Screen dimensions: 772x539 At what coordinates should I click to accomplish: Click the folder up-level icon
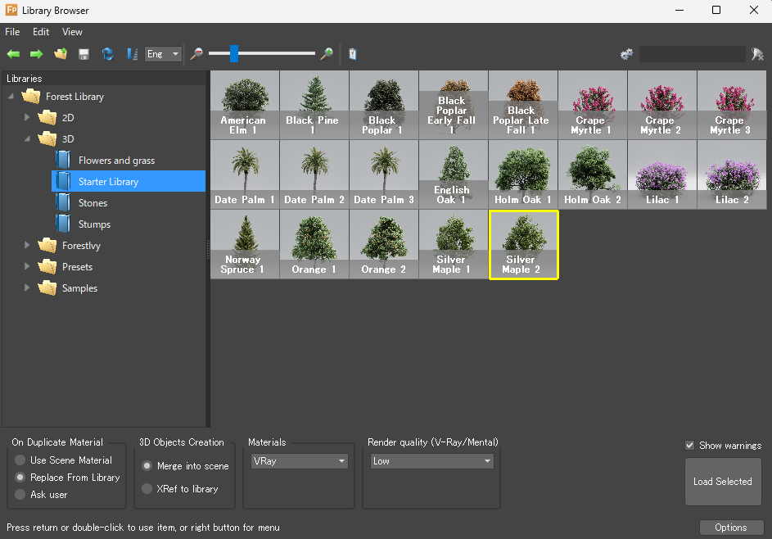point(60,54)
